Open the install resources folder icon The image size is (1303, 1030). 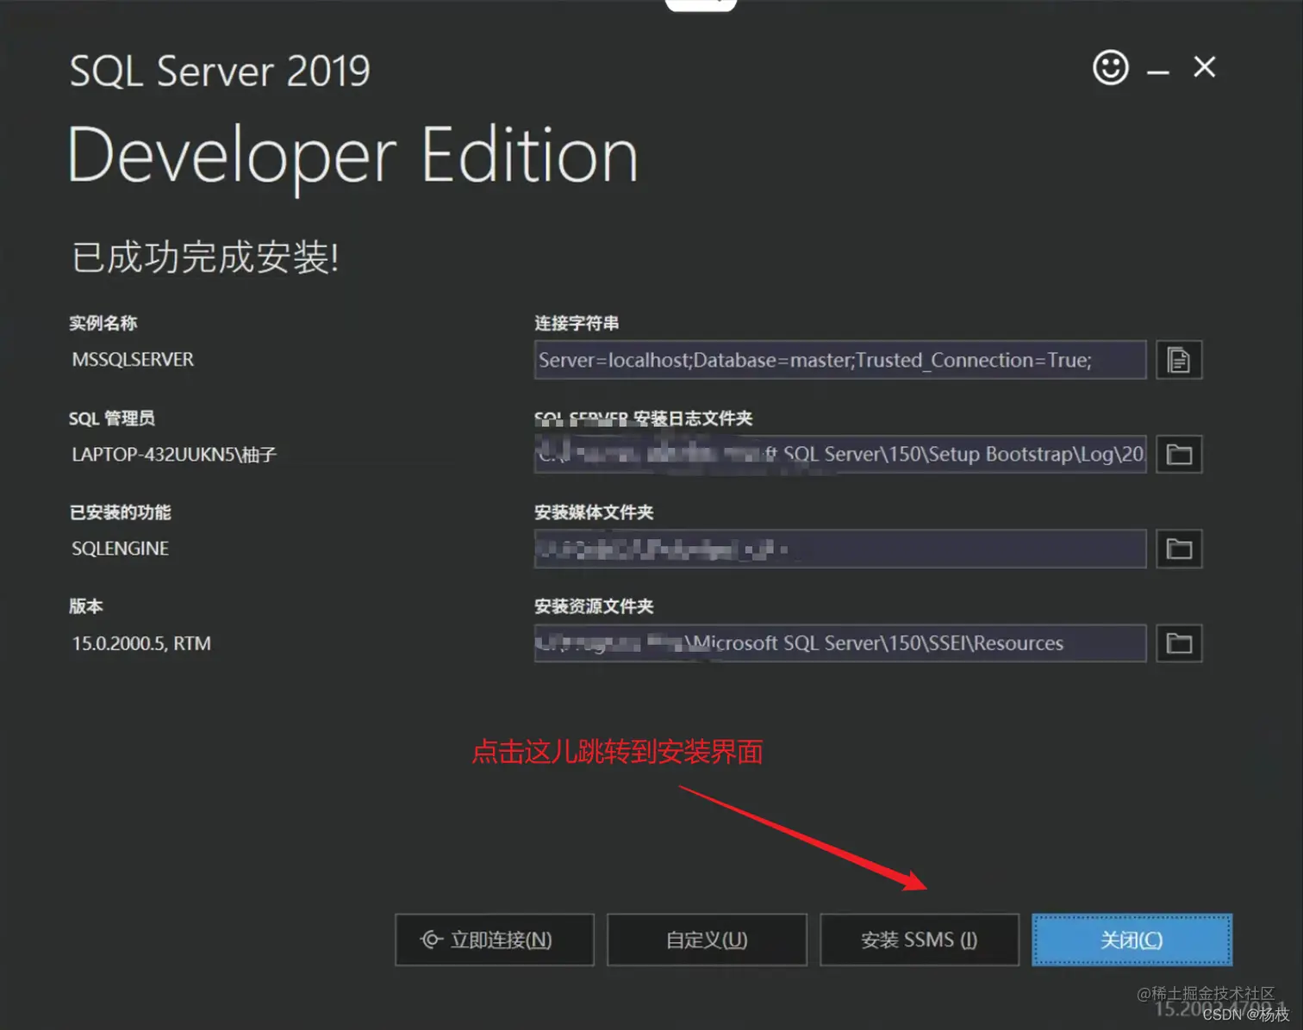coord(1179,643)
